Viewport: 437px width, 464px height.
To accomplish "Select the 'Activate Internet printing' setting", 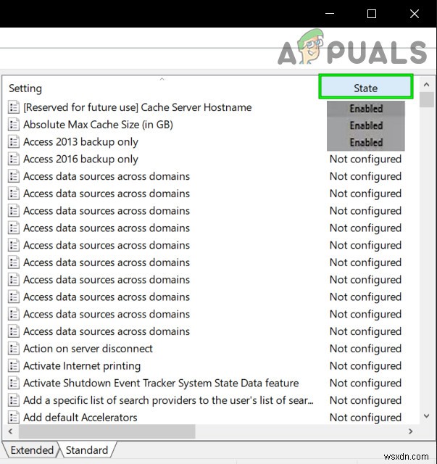I will tap(82, 365).
